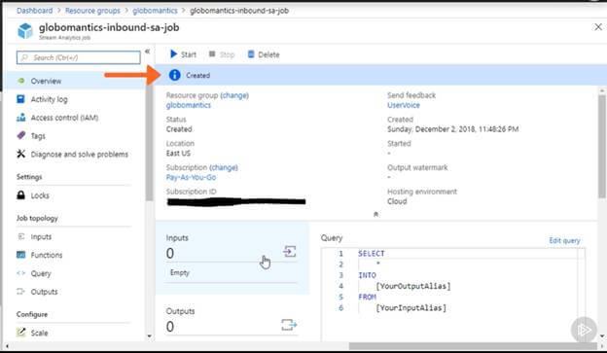Click the bottom horizontal scrollbar

point(473,345)
